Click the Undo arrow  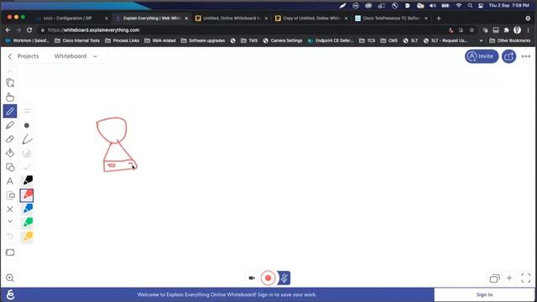tap(10, 236)
